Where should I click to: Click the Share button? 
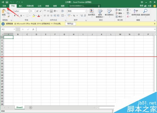(148, 6)
